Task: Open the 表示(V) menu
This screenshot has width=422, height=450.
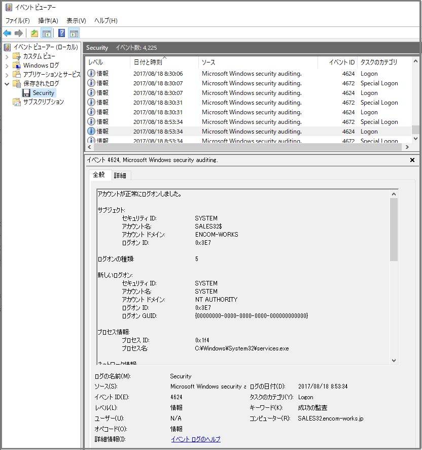Action: click(76, 21)
